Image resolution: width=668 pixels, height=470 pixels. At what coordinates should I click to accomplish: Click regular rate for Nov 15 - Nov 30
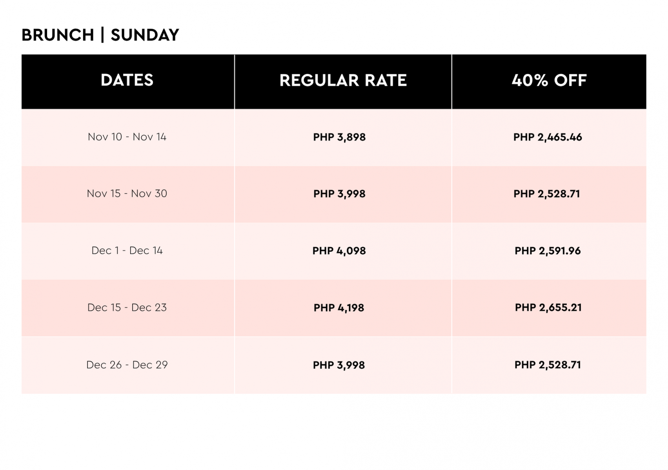[339, 194]
